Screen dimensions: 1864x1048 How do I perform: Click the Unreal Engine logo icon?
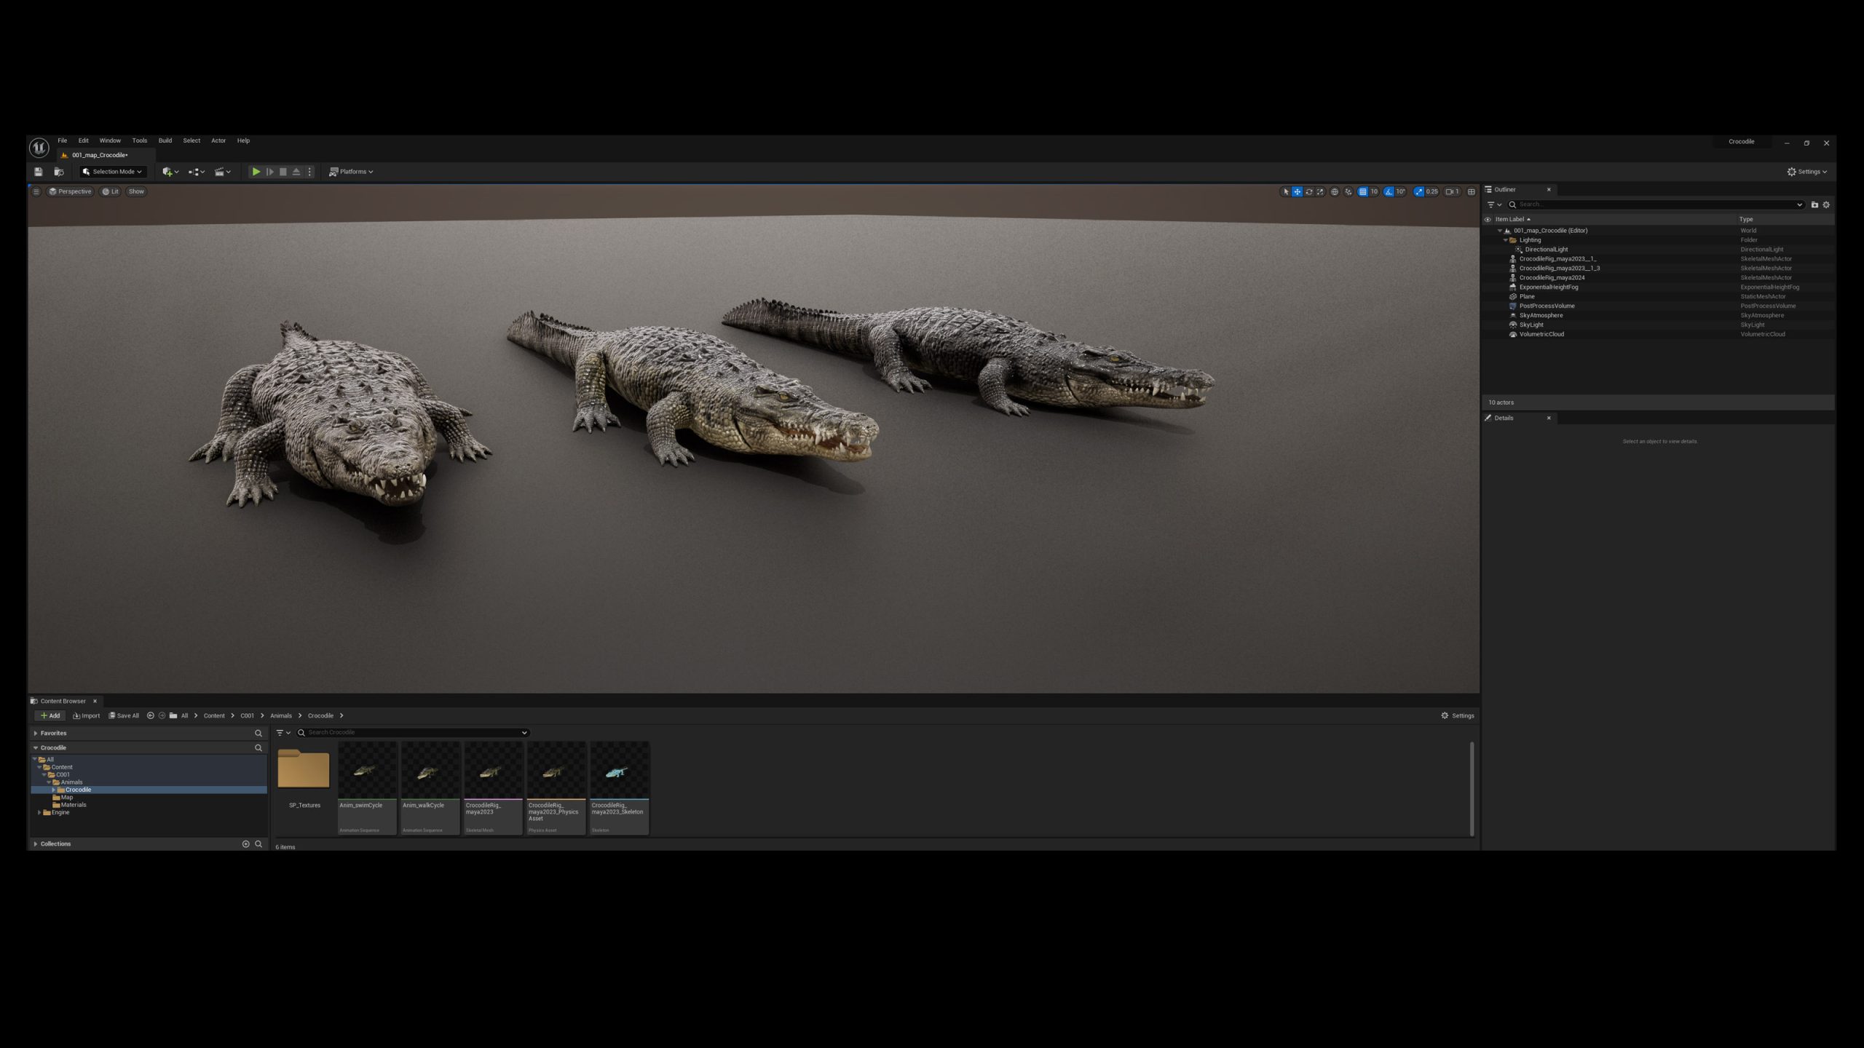coord(39,148)
